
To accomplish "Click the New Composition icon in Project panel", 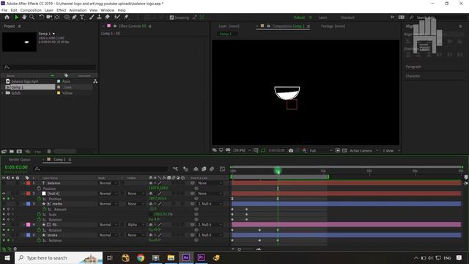I will 19,152.
